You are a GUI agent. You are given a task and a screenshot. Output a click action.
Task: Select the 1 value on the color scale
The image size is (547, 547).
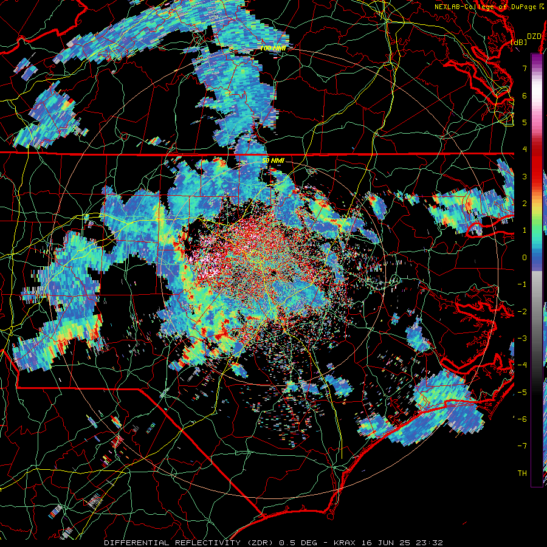point(525,230)
